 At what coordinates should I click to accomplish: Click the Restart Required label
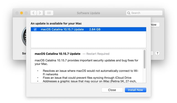point(98,54)
